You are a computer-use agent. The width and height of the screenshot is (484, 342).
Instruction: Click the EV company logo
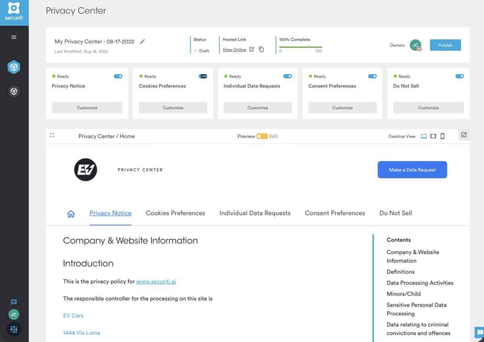point(86,170)
